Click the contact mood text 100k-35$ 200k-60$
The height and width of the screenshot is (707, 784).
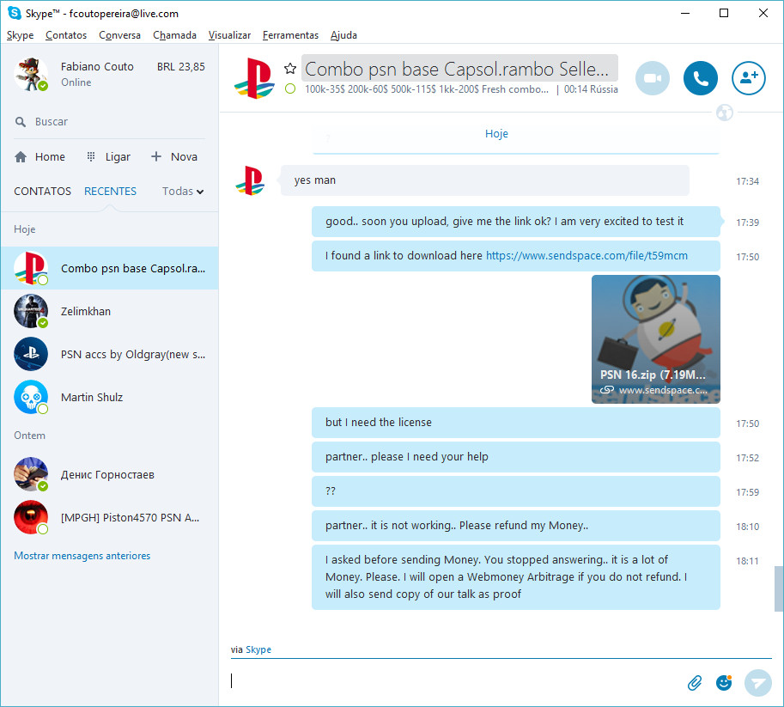coord(427,89)
